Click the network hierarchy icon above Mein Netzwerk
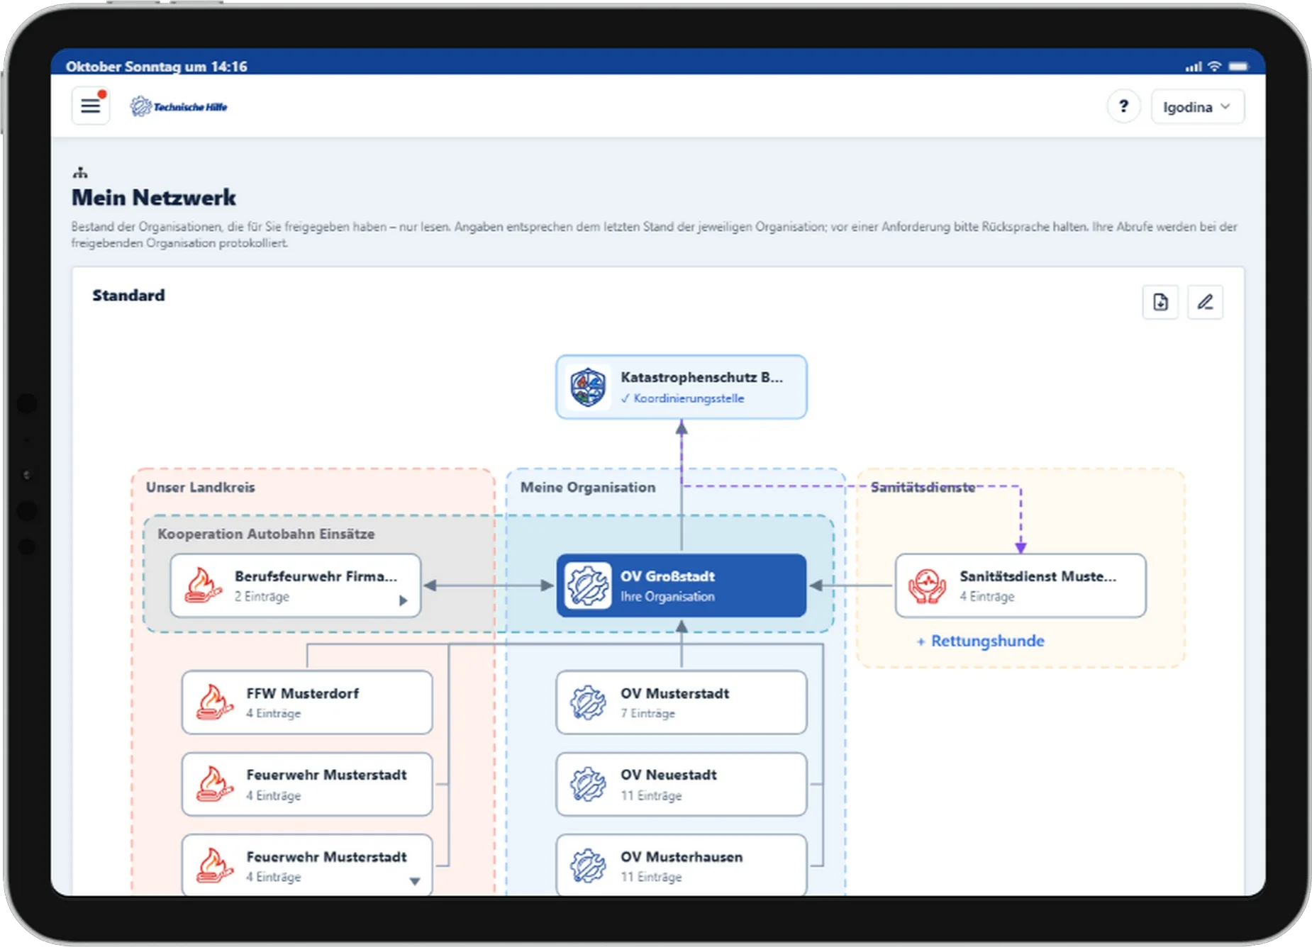 [80, 172]
